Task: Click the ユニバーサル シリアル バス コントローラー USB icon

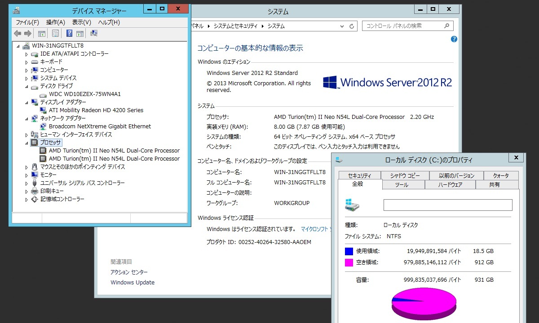Action: [x=35, y=183]
